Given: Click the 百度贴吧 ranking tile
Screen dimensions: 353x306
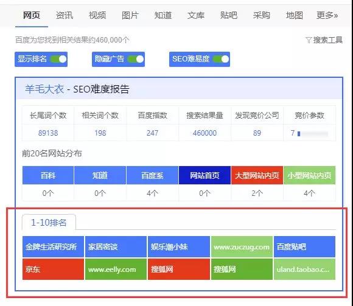Looking at the screenshot, I should (x=304, y=247).
